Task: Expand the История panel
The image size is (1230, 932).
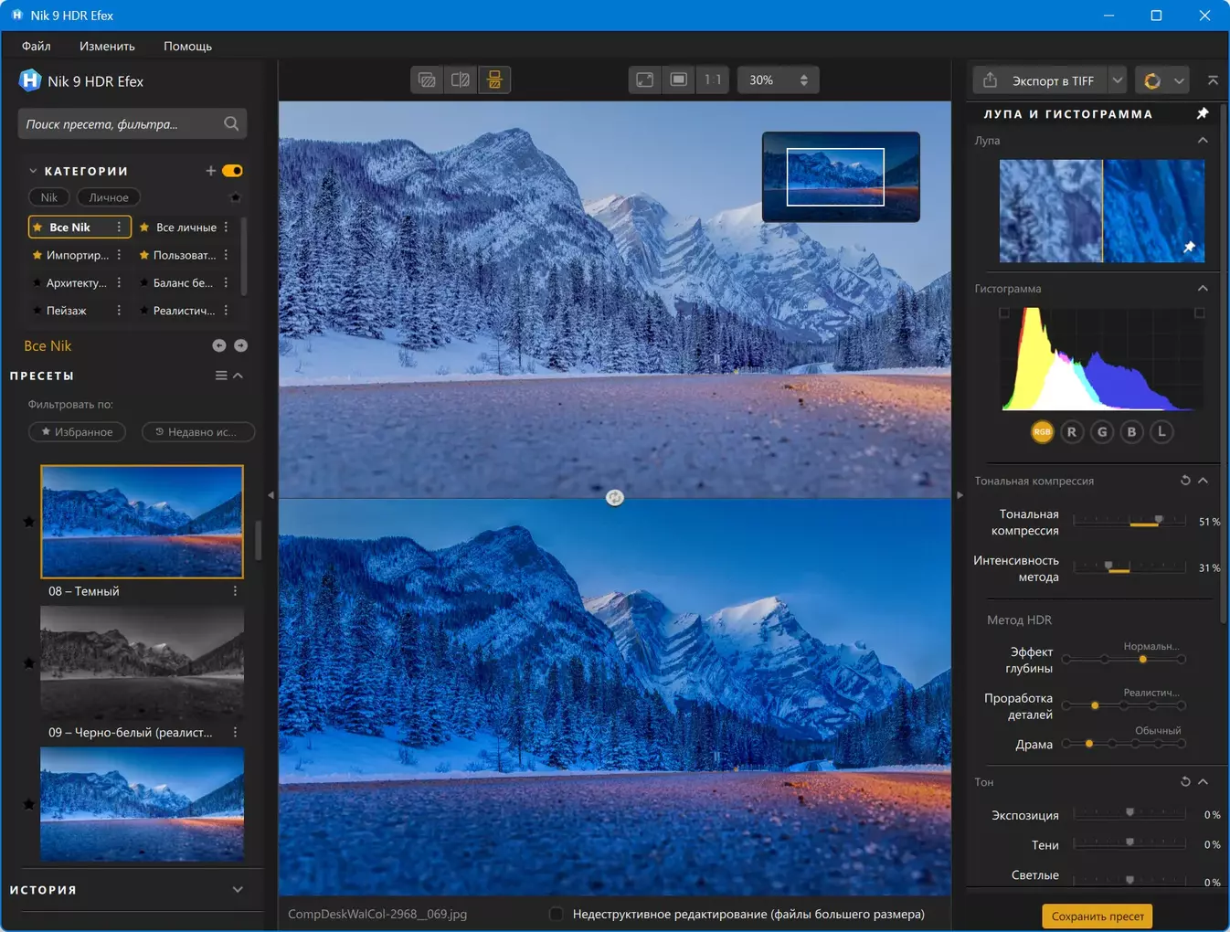Action: [238, 889]
